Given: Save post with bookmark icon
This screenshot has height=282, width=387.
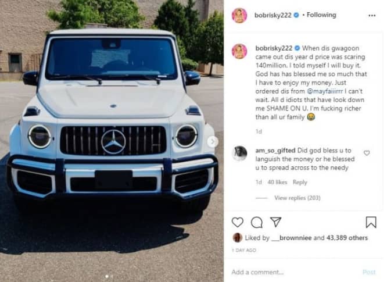Looking at the screenshot, I should coord(371,222).
